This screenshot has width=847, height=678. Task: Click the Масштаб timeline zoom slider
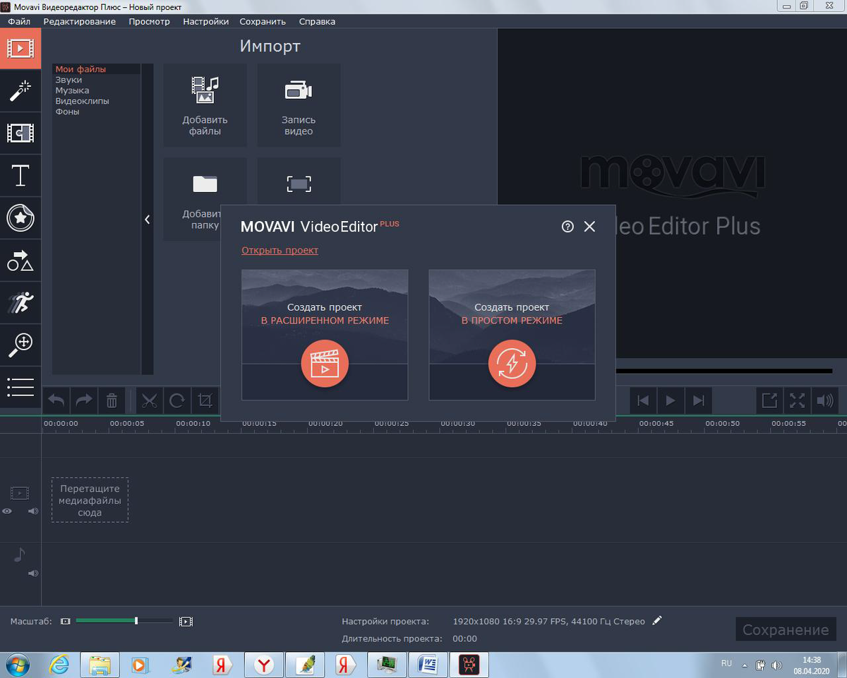[x=124, y=621]
